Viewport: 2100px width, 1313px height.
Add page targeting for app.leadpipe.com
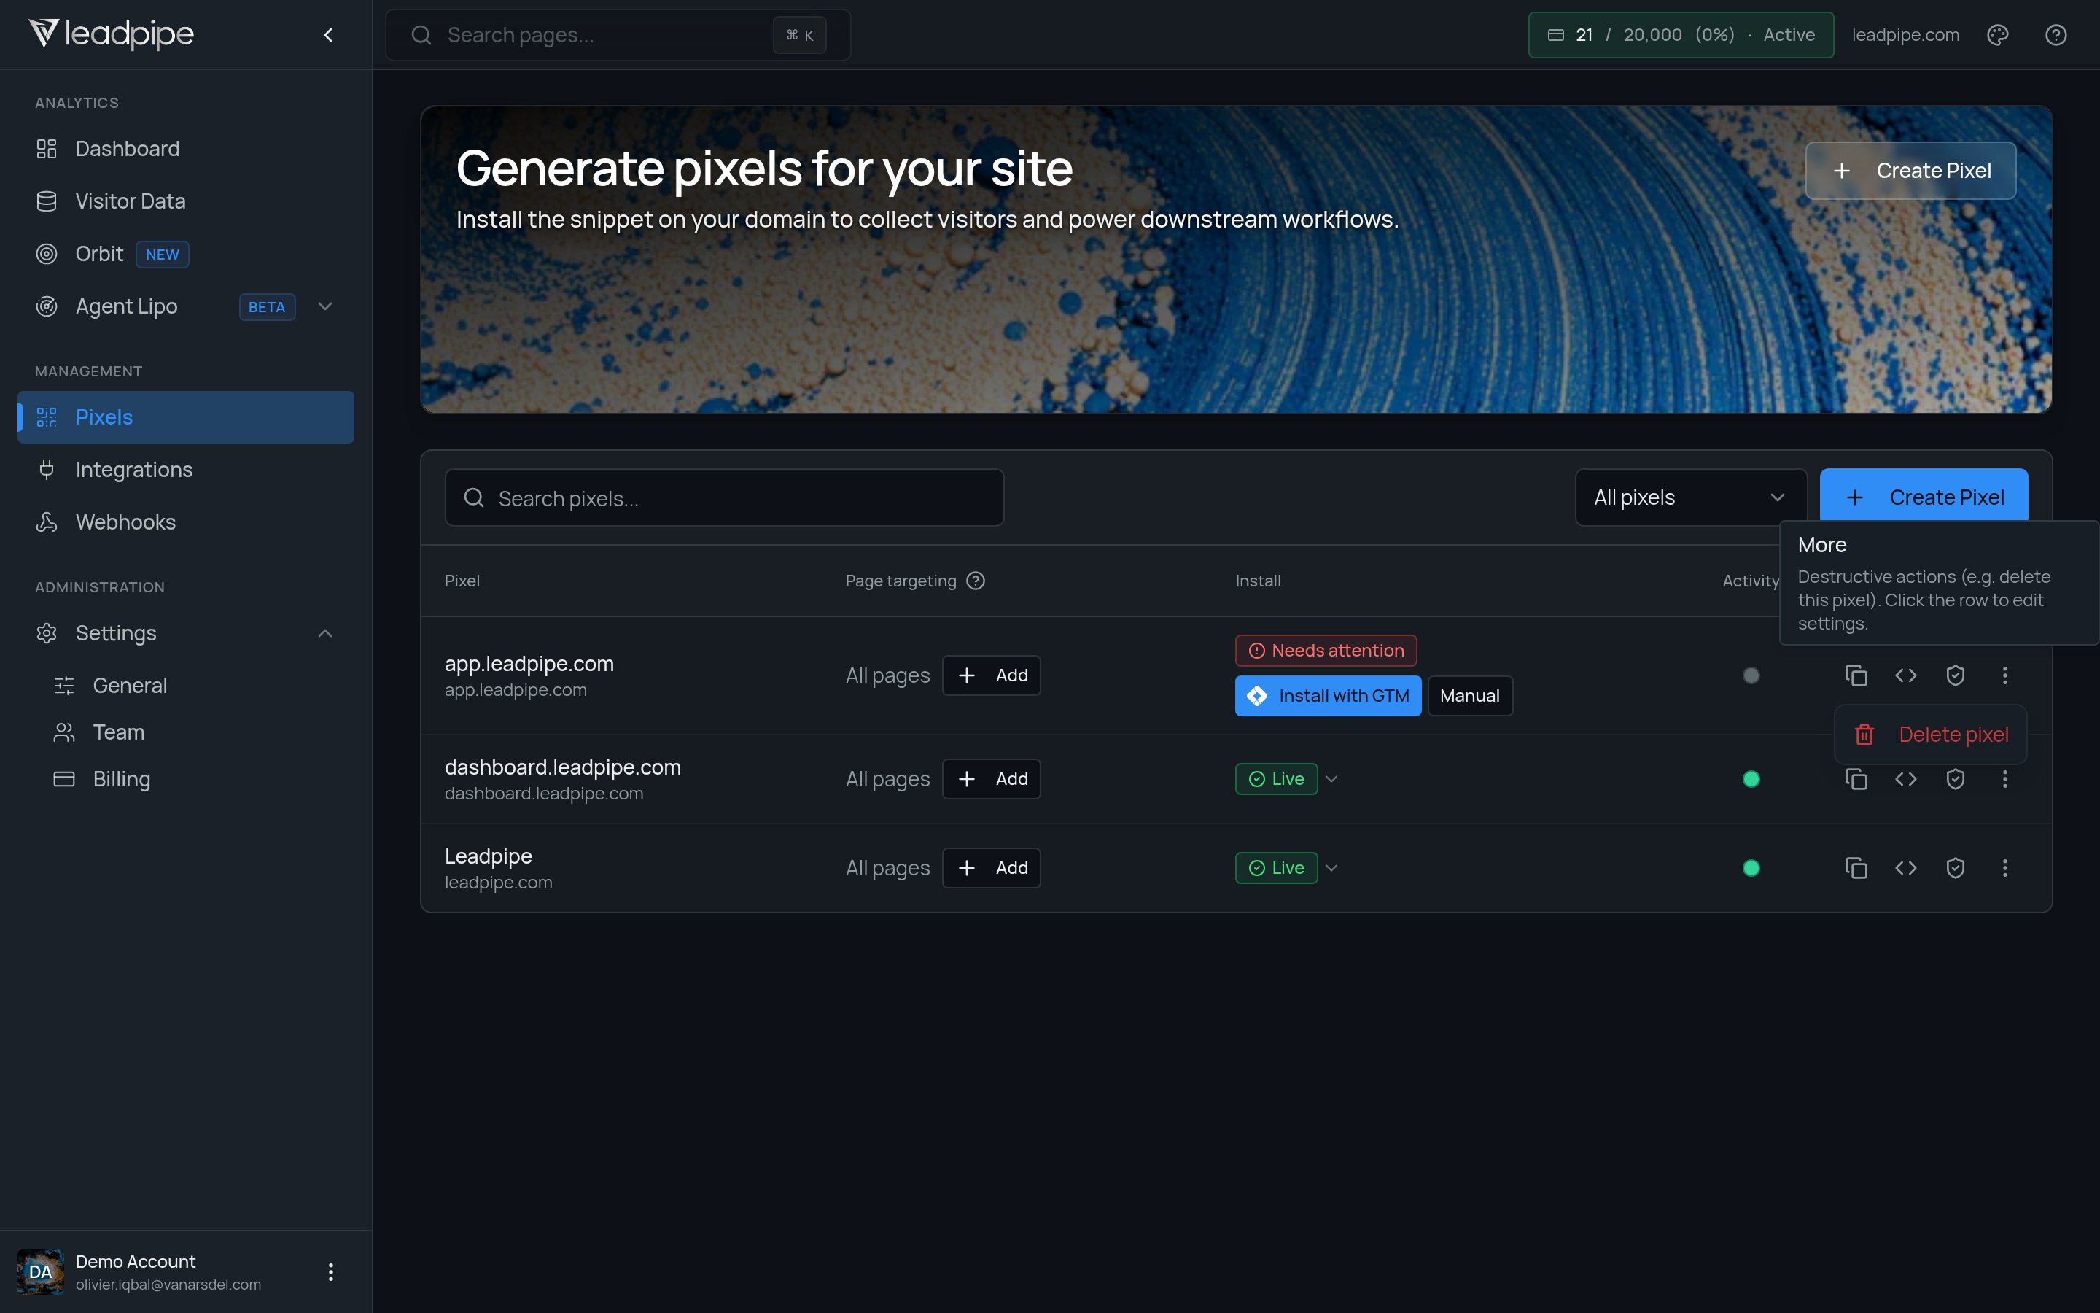(991, 675)
